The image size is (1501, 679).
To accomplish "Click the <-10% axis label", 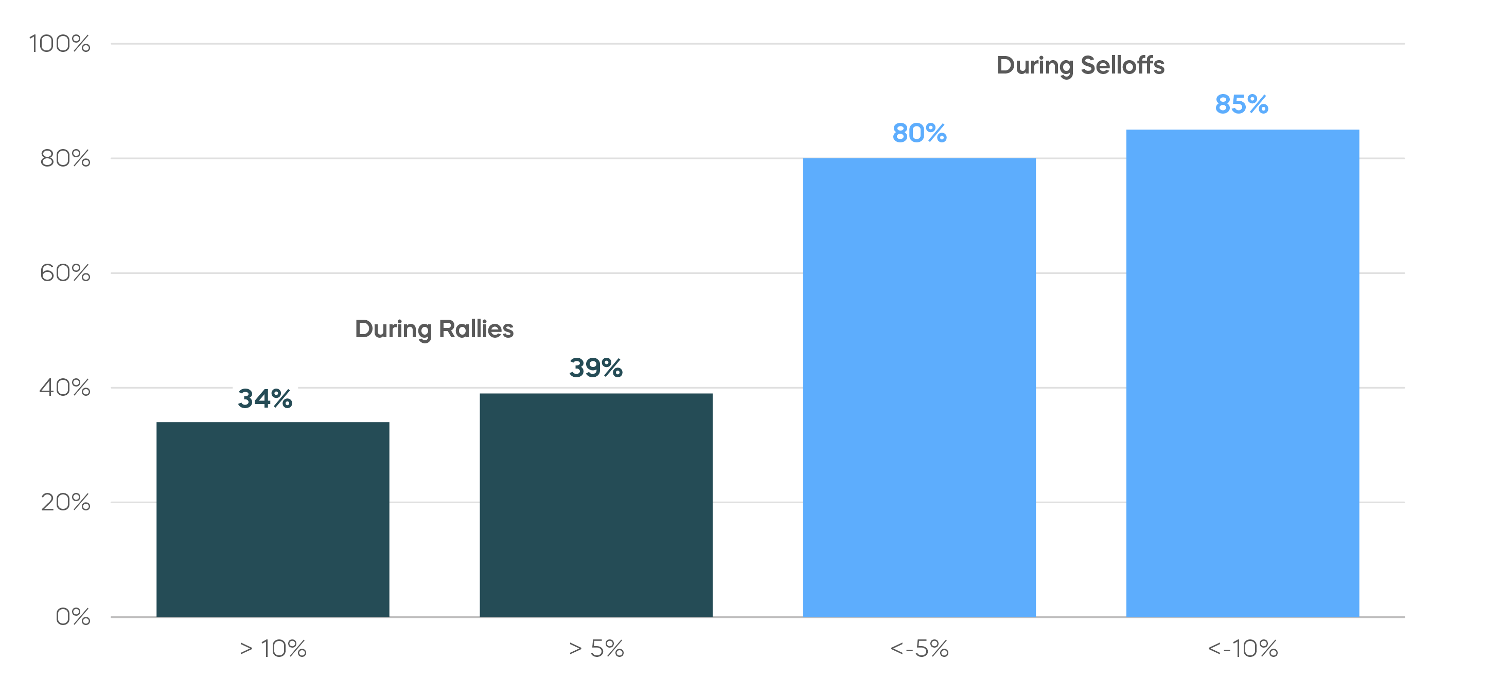I will 1243,649.
